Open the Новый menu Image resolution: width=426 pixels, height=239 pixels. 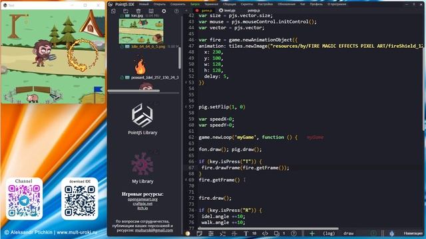pyautogui.click(x=144, y=4)
